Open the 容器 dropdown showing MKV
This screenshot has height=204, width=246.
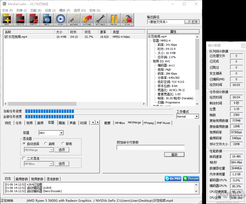tap(61, 133)
